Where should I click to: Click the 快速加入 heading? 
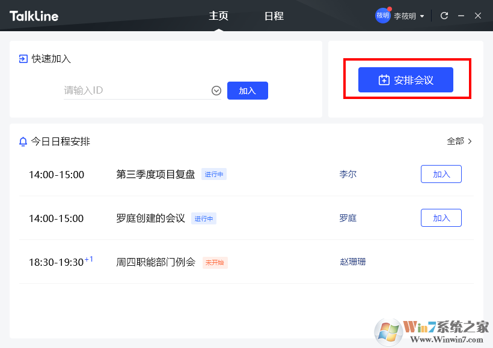pos(51,59)
